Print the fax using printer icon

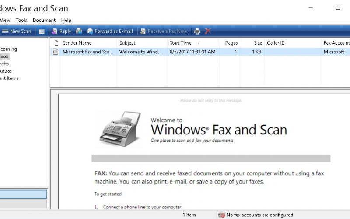197,31
